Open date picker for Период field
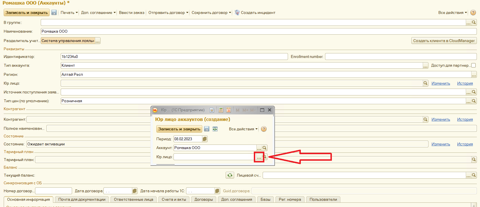The image size is (480, 207). point(205,139)
